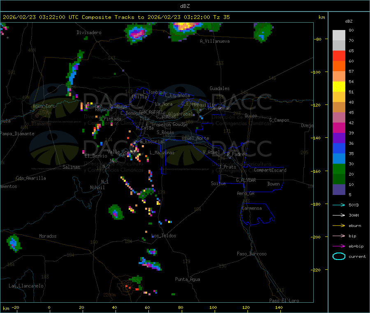This screenshot has width=370, height=313.
Task: Click the -200 km tick on right axis
Action: pos(317,237)
